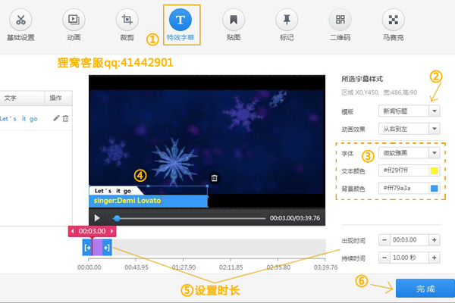Open the 贴图 sticker tool
Screen dimensions: 455x303
point(234,25)
